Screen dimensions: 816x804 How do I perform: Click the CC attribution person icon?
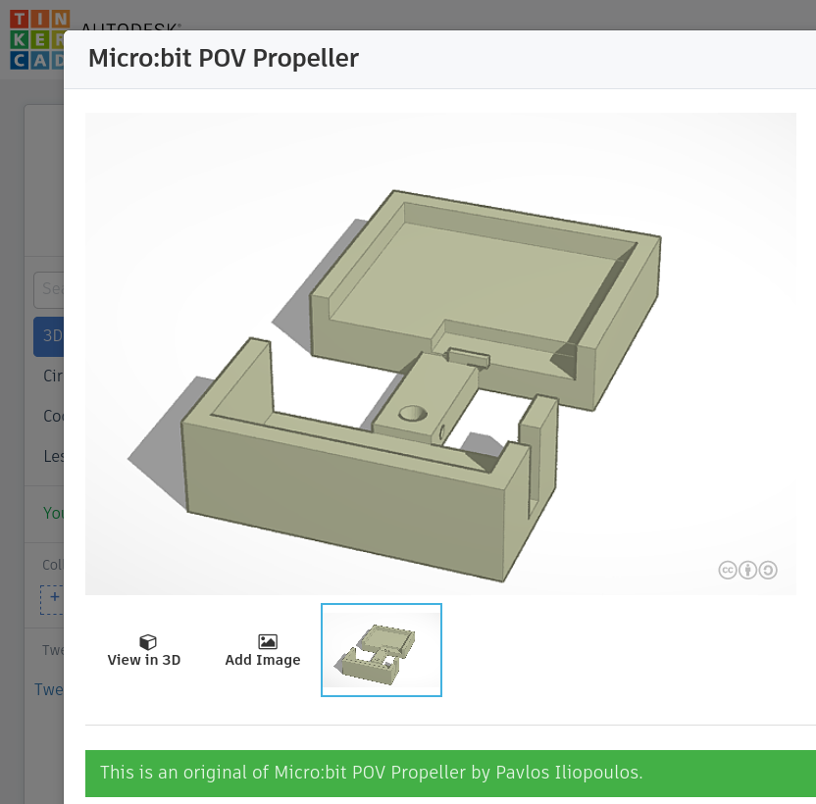[747, 571]
